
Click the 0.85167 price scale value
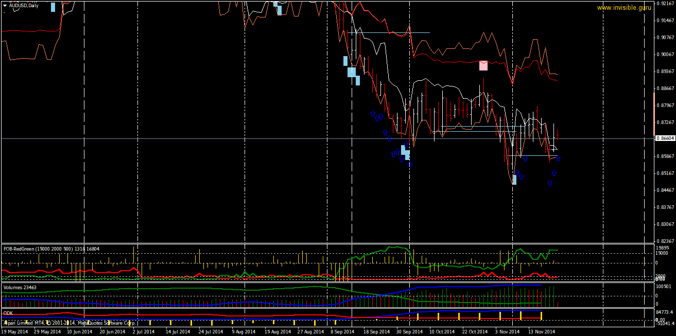(x=665, y=173)
